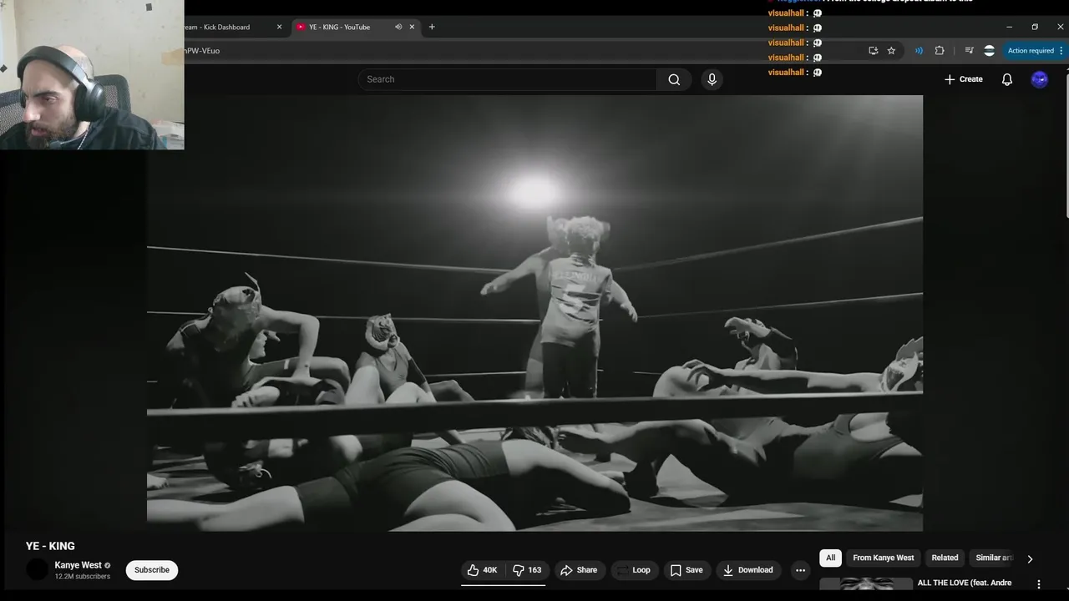Select the Related filter chip
Viewport: 1069px width, 601px height.
[945, 558]
